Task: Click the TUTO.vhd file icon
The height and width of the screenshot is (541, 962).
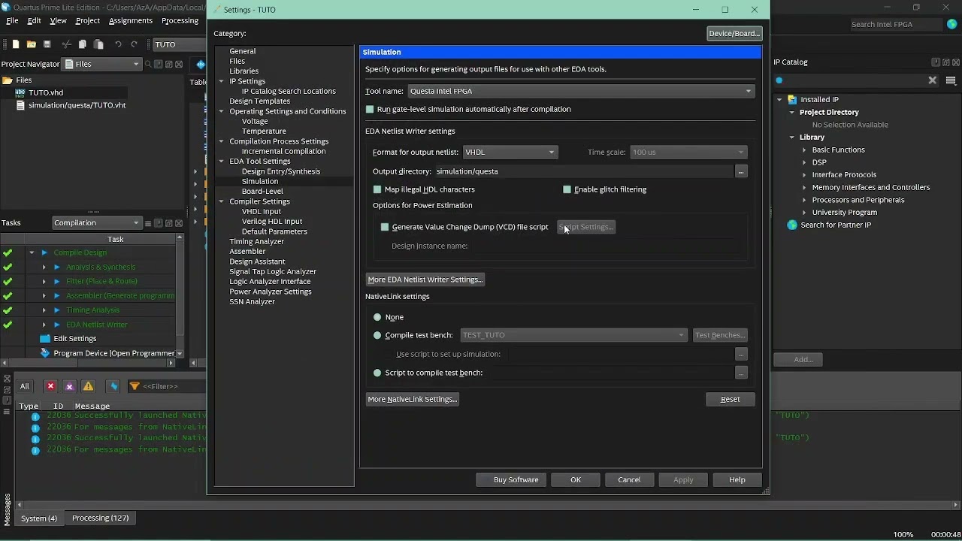Action: click(x=20, y=92)
